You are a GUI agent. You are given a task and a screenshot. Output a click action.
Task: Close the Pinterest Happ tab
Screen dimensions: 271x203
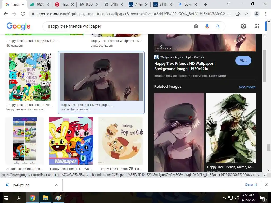click(73, 5)
